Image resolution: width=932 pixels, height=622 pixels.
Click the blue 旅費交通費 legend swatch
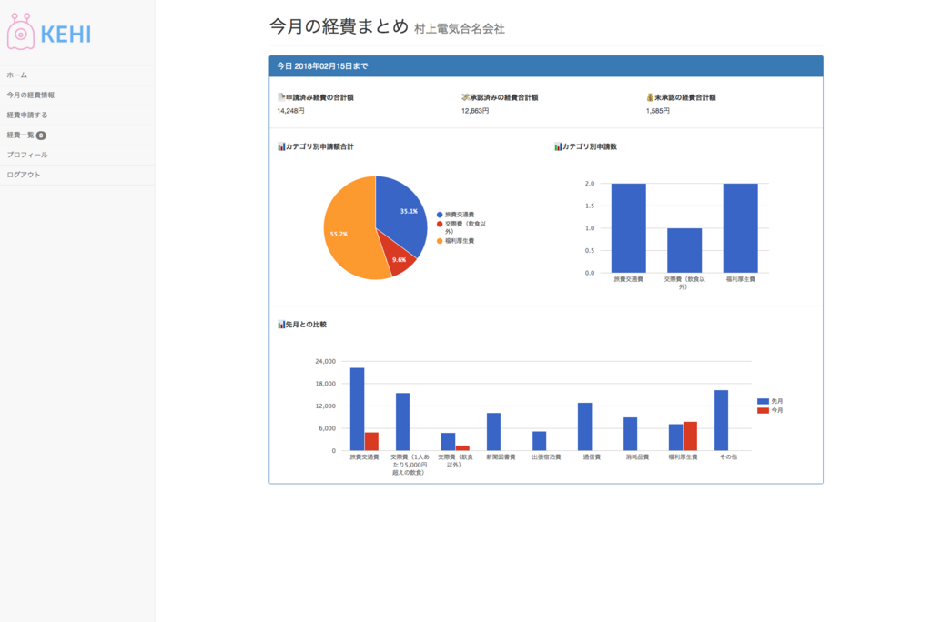440,215
